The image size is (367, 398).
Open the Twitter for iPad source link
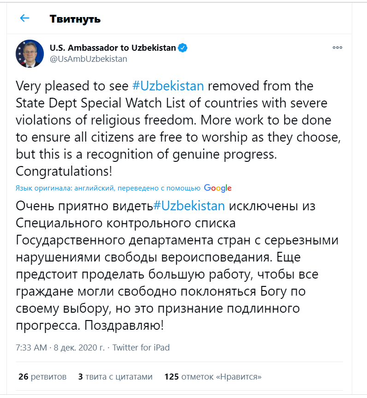pos(141,347)
